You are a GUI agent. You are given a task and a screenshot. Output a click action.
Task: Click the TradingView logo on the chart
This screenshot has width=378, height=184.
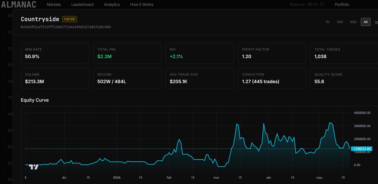pos(34,167)
